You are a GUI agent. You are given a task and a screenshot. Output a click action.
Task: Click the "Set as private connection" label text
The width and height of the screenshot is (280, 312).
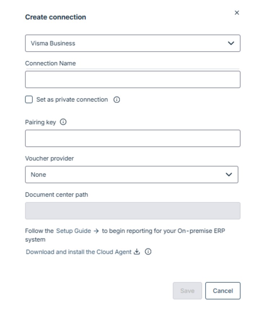point(72,100)
